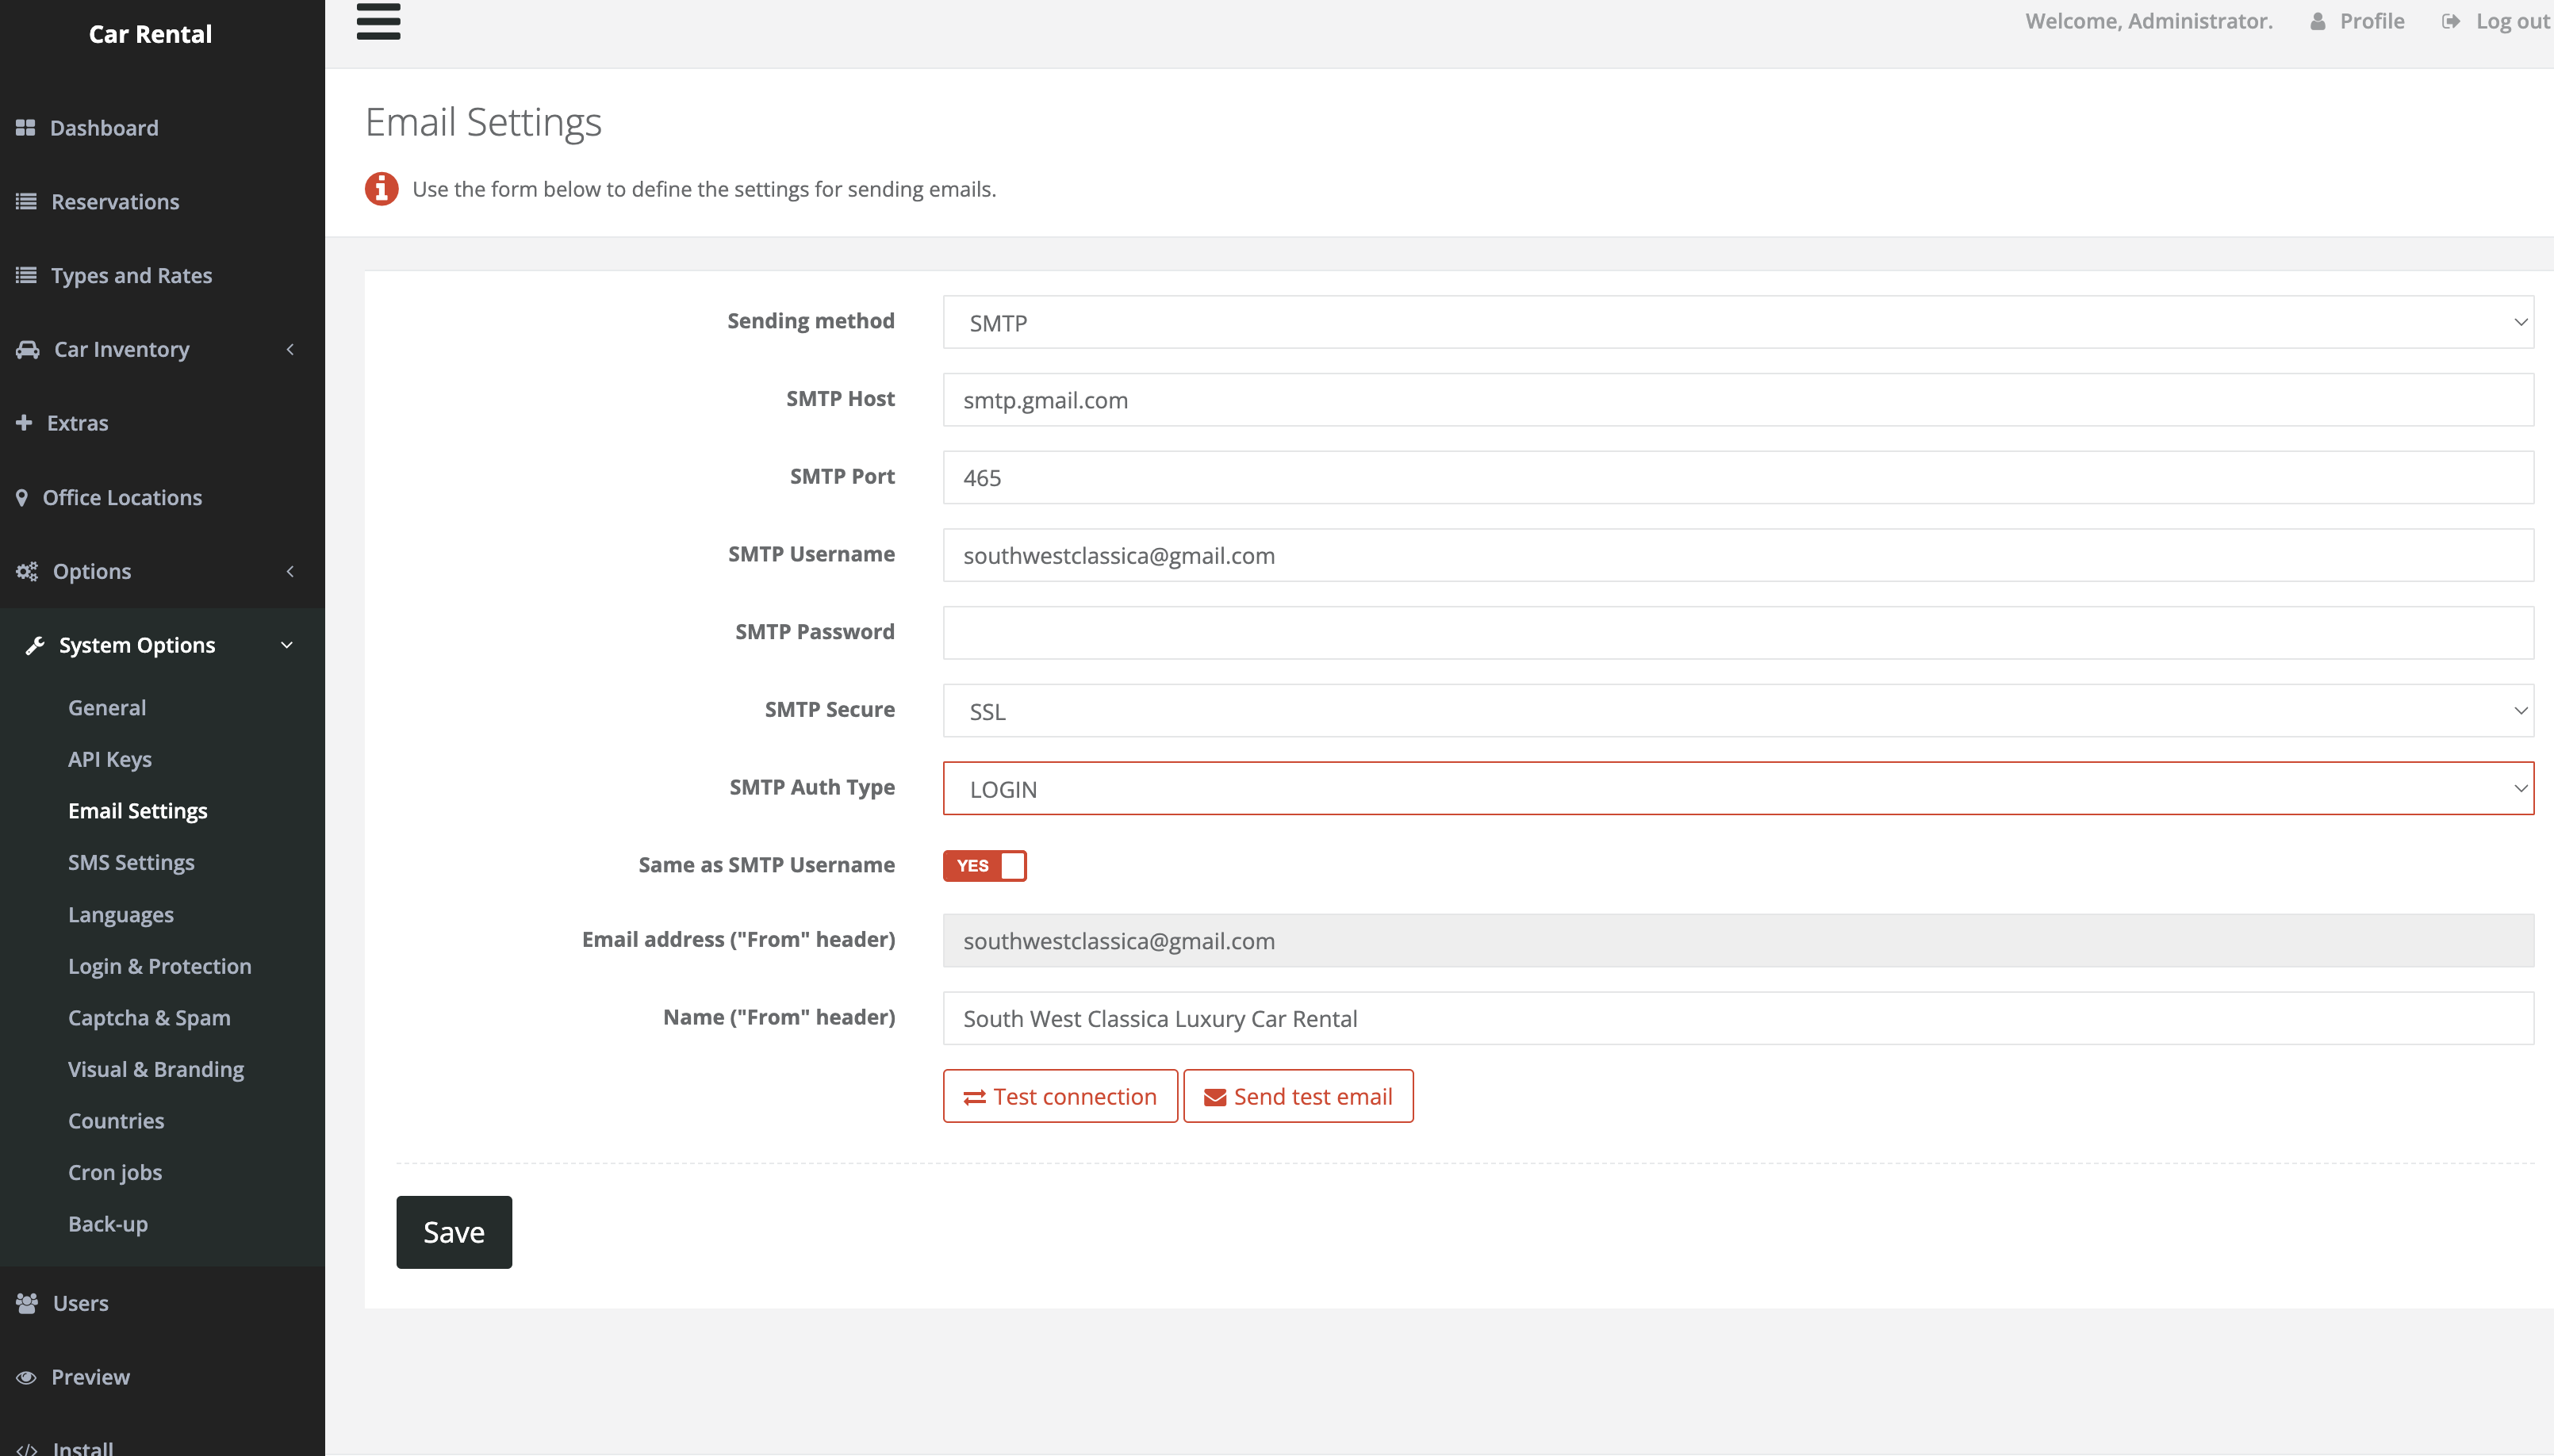The height and width of the screenshot is (1456, 2554).
Task: Click the Install code icon
Action: pyautogui.click(x=27, y=1450)
